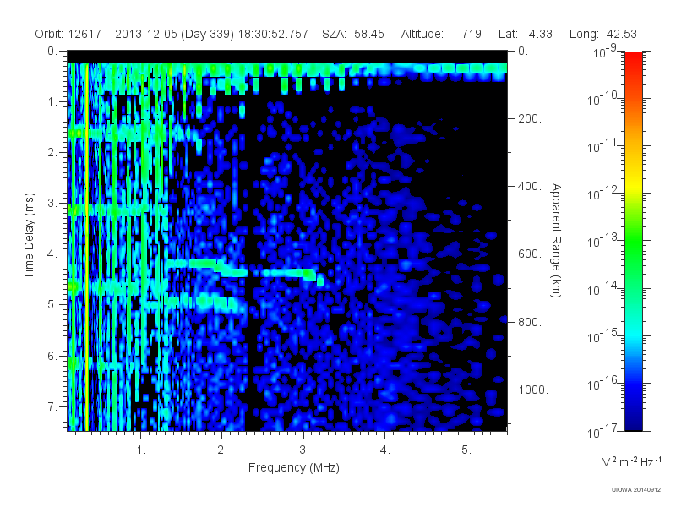Click the 10^-10 colorbar tick label
Viewport: 676px width, 507px height.
603,99
